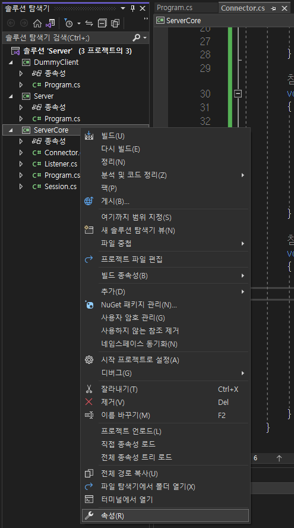Choose 전체 종속성 트리 로드
The height and width of the screenshot is (528, 294).
(x=165, y=457)
